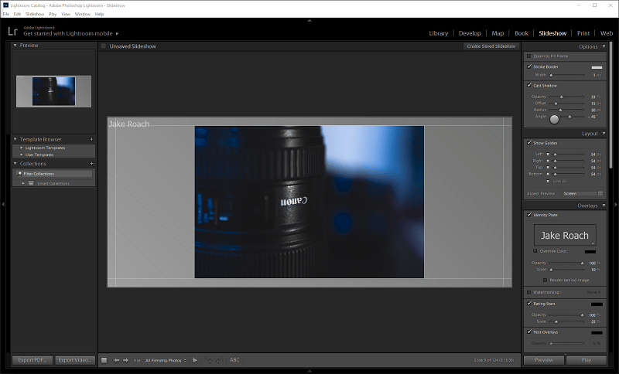
Task: Open Aspect Preview Screen dropdown
Action: point(583,193)
